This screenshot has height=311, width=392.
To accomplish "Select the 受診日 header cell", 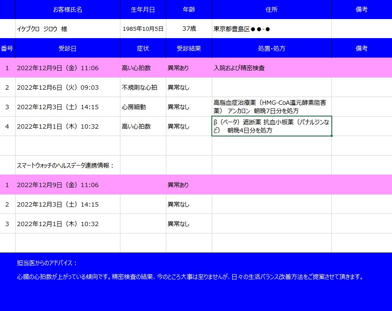I will [68, 49].
